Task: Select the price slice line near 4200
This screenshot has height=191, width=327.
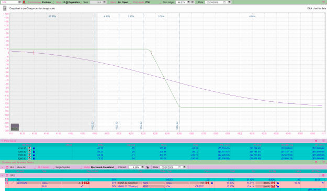Action: (x=119, y=72)
